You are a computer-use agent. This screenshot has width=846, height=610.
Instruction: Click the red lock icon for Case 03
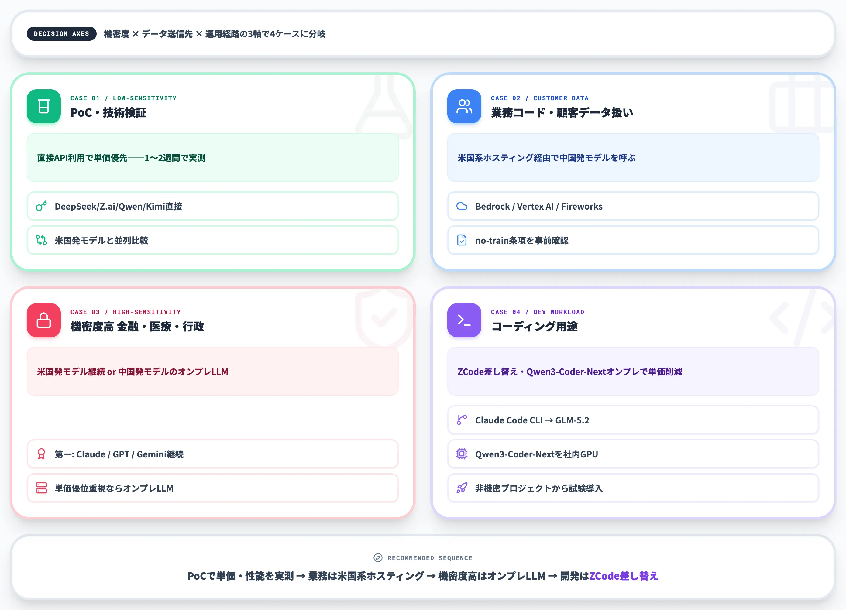point(44,320)
